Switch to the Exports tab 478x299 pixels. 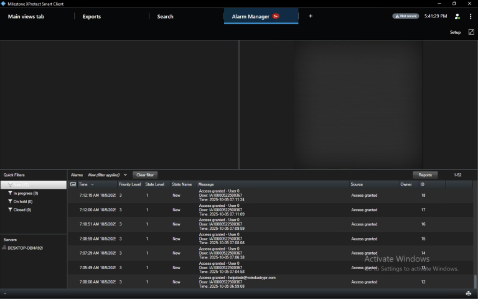91,16
